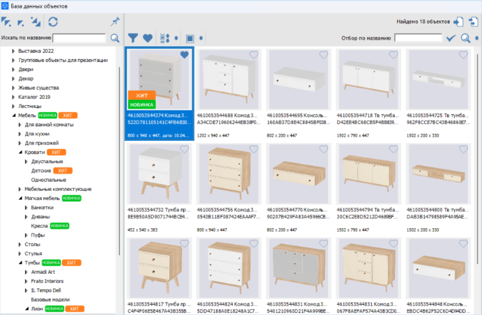Collapse the 'Мягкая мебель' tree node
The width and height of the screenshot is (482, 315).
[x=20, y=198]
